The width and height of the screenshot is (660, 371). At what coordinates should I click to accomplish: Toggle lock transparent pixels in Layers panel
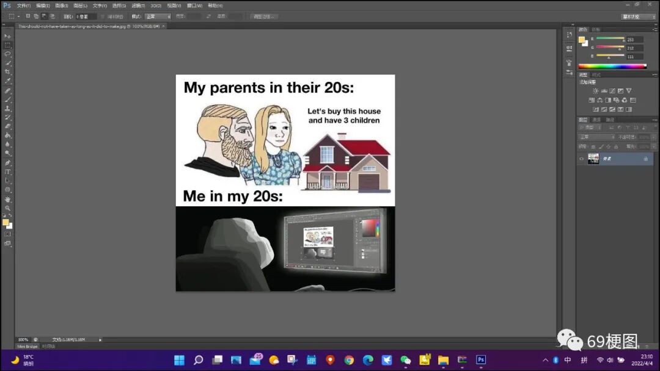tap(593, 146)
